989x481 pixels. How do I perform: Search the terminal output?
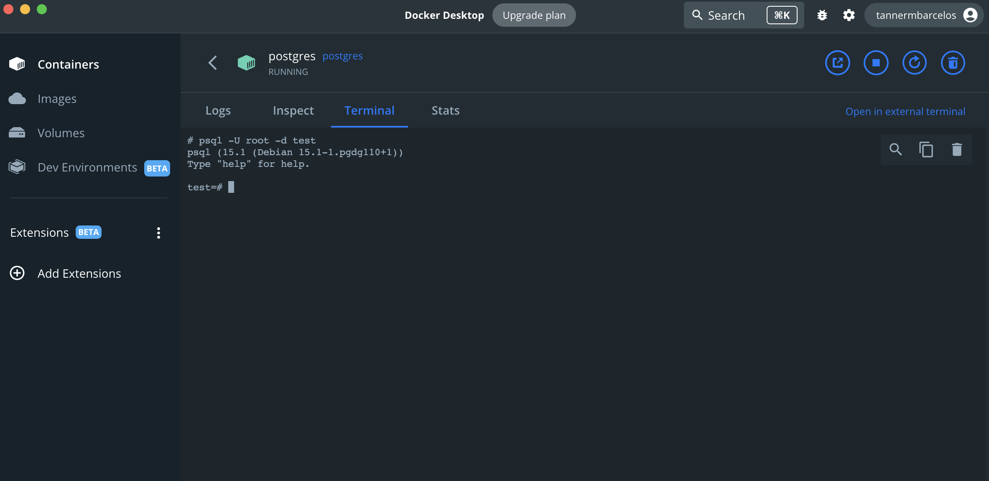[895, 149]
